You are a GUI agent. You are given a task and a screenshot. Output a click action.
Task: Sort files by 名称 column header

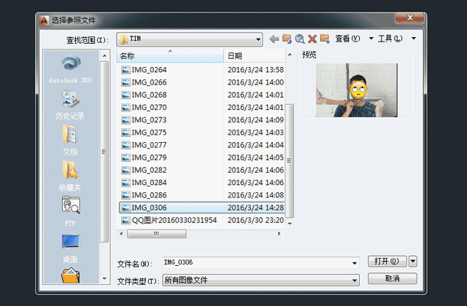170,56
